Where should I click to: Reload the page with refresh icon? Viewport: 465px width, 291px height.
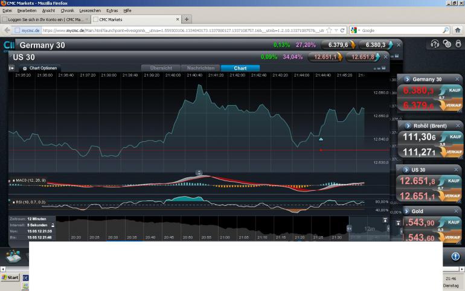coord(342,30)
